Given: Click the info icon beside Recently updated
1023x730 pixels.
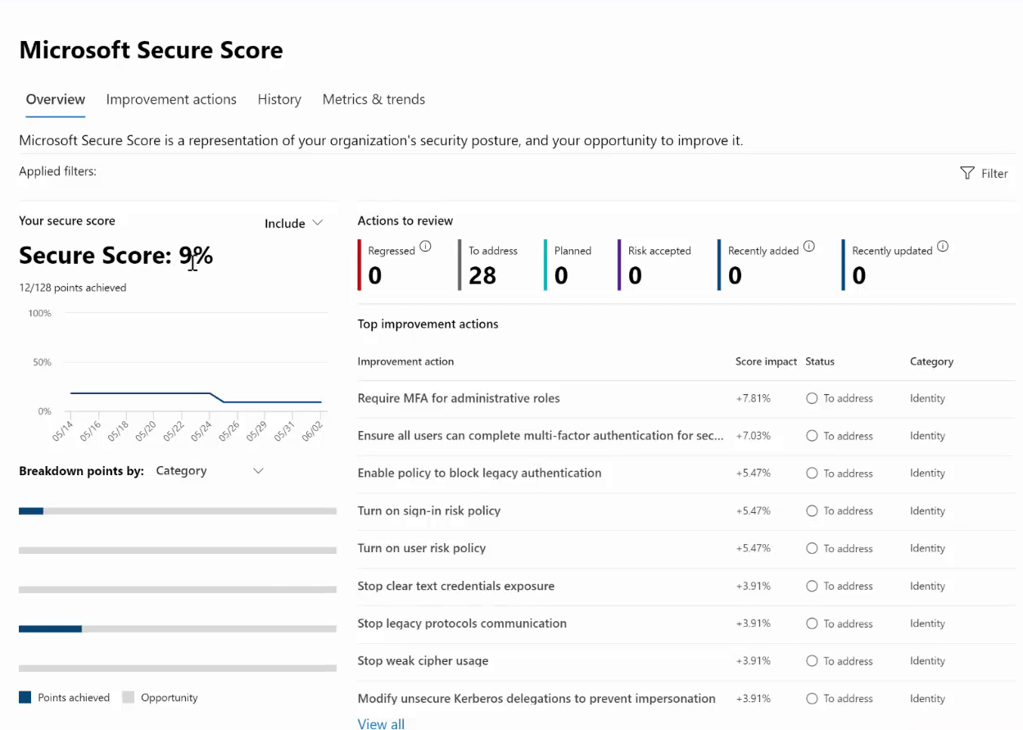Looking at the screenshot, I should tap(943, 246).
